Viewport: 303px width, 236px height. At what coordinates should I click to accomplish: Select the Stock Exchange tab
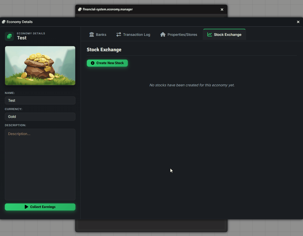point(224,35)
